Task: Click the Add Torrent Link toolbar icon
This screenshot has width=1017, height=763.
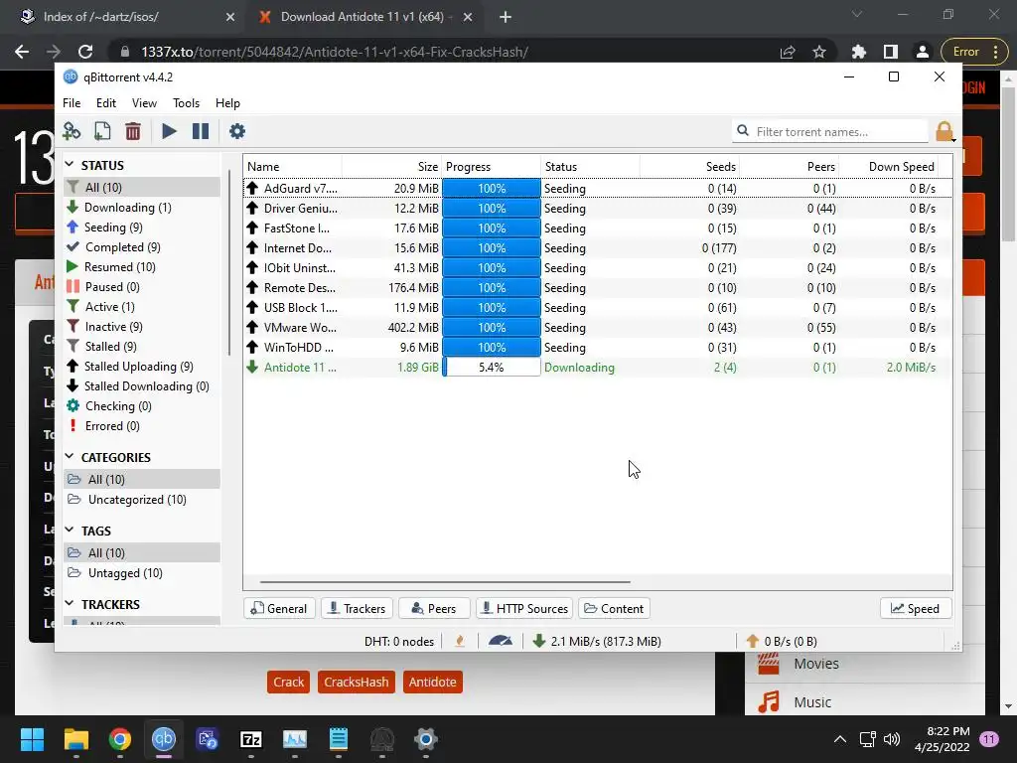Action: tap(72, 132)
